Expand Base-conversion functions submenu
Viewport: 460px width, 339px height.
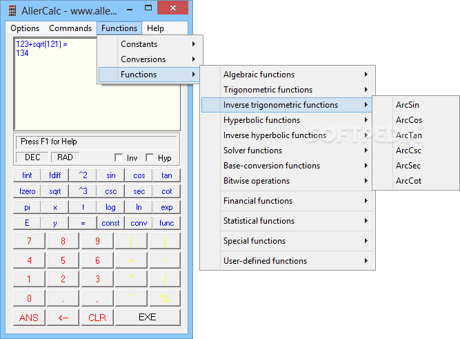pos(287,166)
